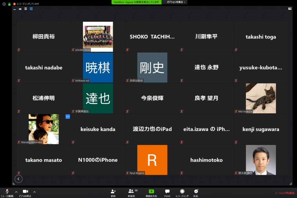The height and width of the screenshot is (198, 297).
Task: Expand audio options chevron beside microphone
Action: tap(16, 192)
